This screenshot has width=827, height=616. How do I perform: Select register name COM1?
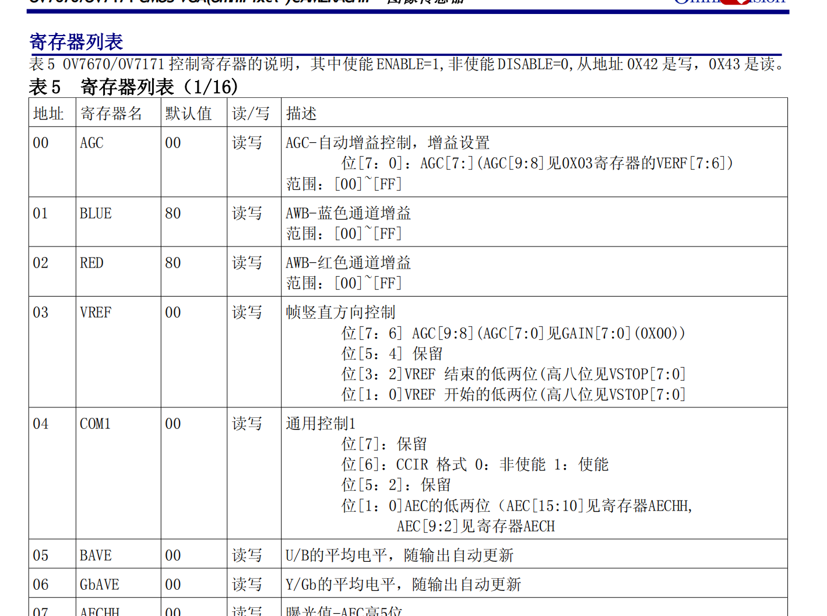[x=95, y=424]
